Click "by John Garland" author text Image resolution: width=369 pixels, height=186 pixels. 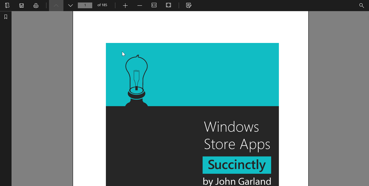click(x=237, y=181)
